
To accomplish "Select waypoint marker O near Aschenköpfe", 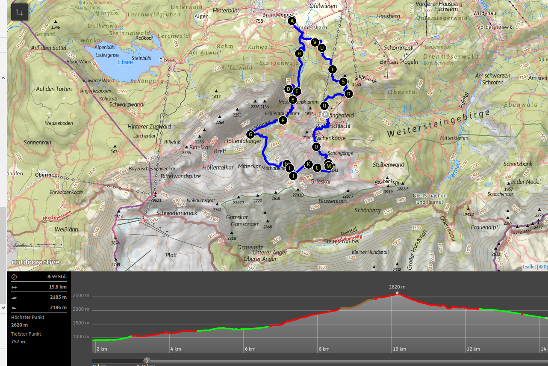I will 316,147.
